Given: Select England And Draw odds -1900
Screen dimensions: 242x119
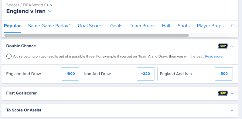Looking at the screenshot, I should click(x=70, y=74).
